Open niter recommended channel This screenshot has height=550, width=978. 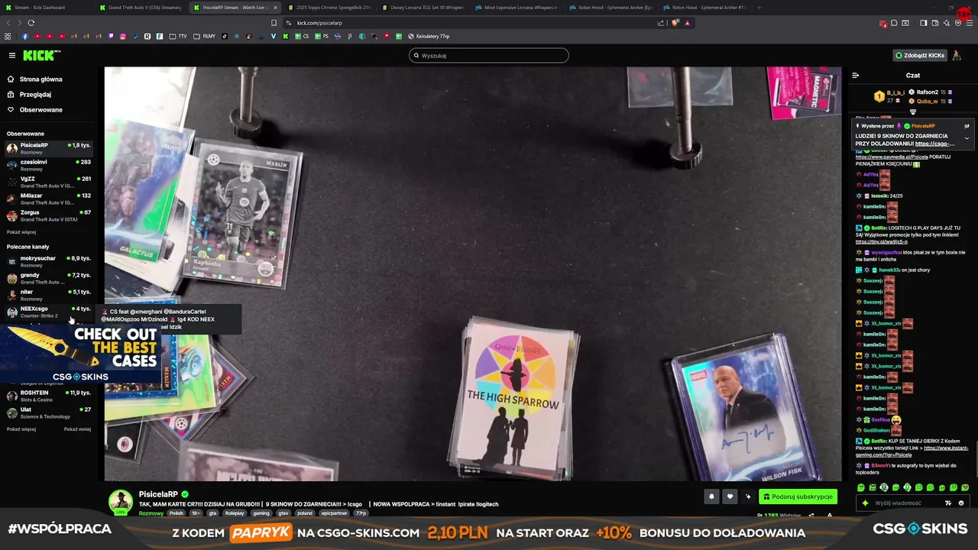pyautogui.click(x=49, y=295)
